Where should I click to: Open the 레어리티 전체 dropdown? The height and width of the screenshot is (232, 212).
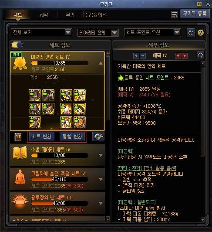(x=98, y=33)
